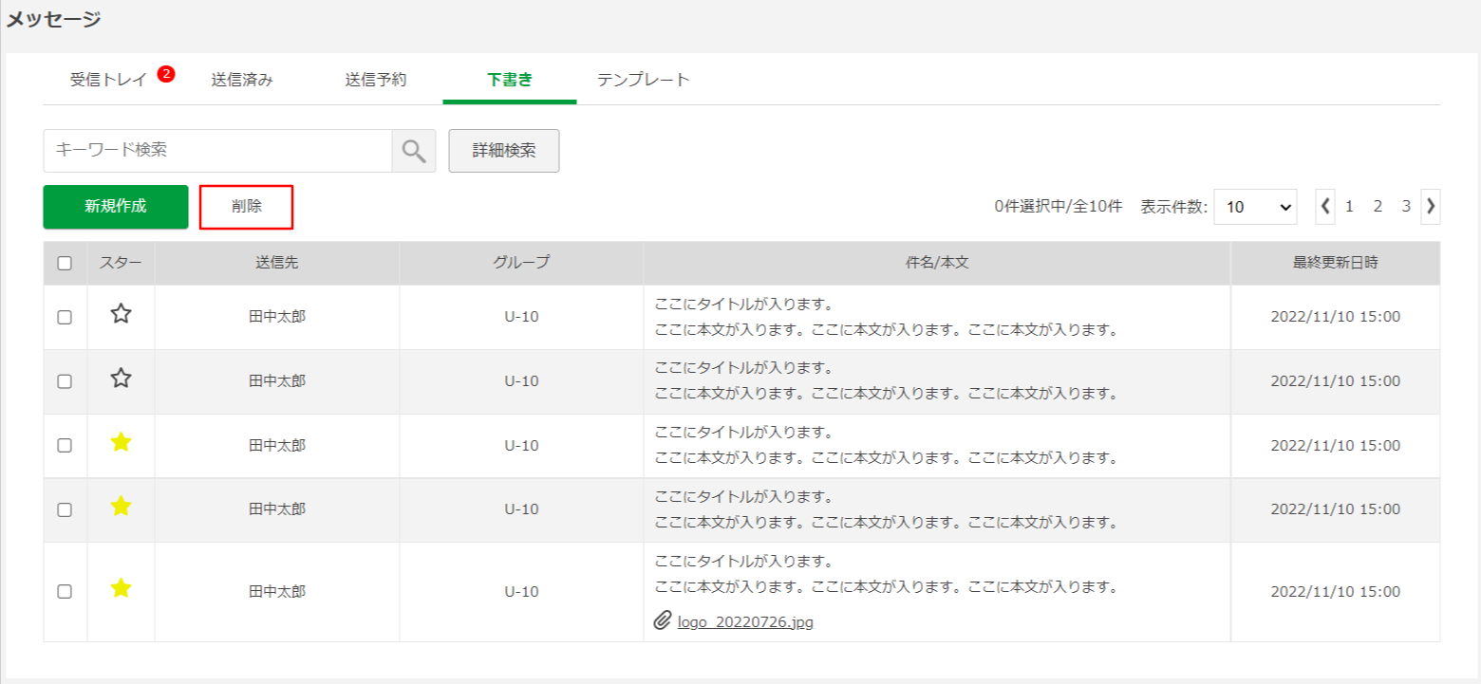The width and height of the screenshot is (1481, 684).
Task: Open the 表示件数 dropdown showing 10
Action: [1255, 207]
